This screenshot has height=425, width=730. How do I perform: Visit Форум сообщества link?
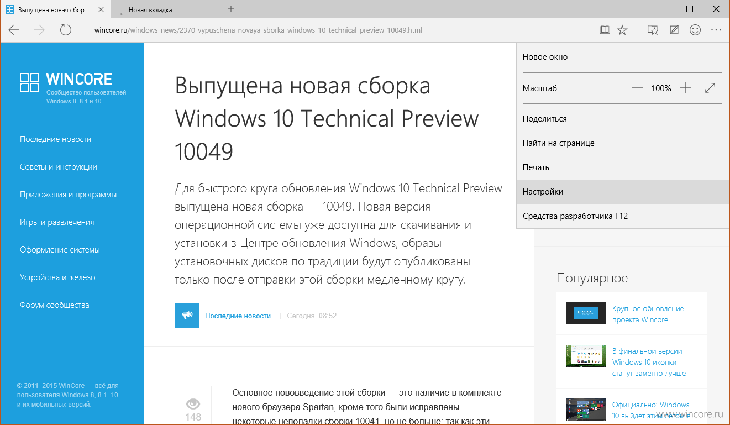[54, 305]
